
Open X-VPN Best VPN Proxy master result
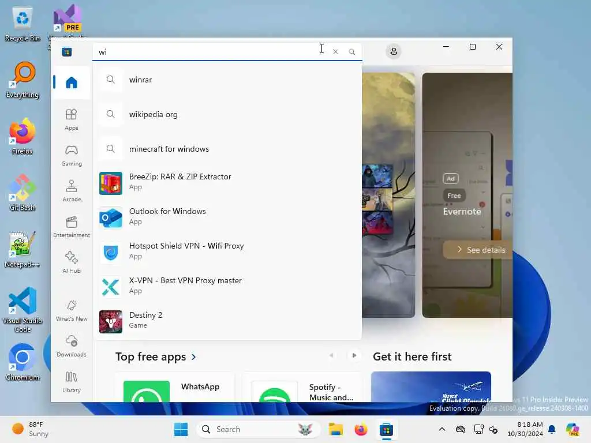pos(227,287)
